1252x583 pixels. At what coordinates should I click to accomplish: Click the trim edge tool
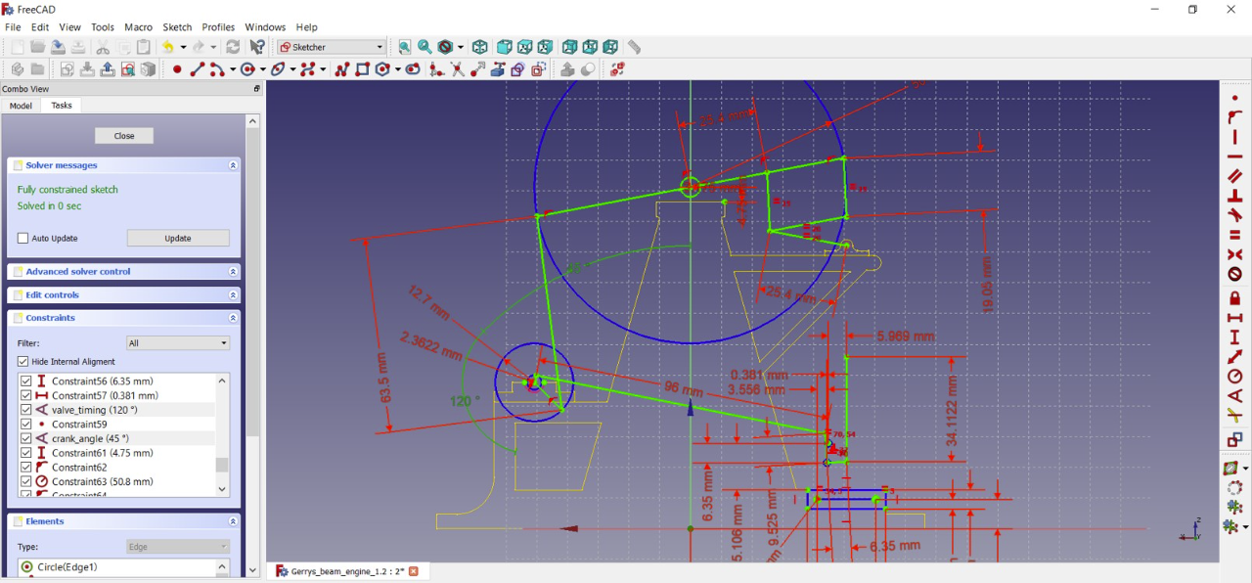click(457, 69)
